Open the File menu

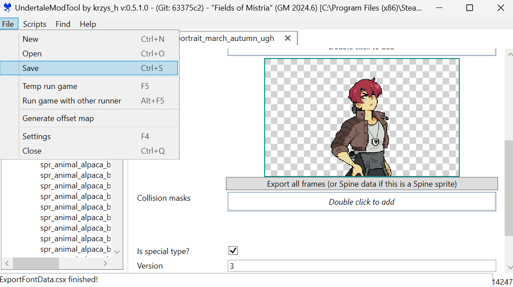coord(8,24)
